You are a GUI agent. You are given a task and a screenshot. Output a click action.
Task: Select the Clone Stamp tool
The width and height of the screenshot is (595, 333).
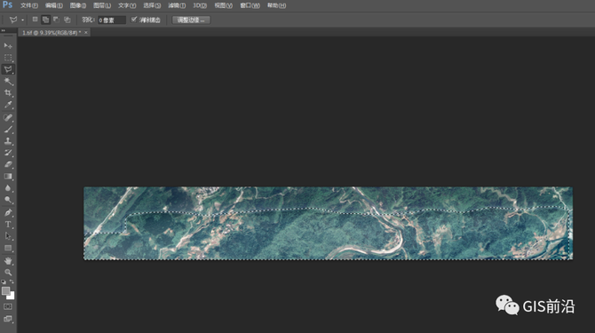(x=8, y=141)
